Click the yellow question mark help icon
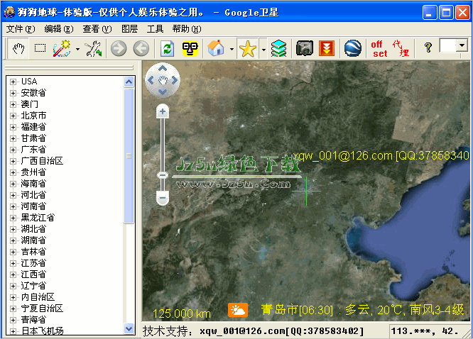Viewport: 473px width, 339px height. 428,48
